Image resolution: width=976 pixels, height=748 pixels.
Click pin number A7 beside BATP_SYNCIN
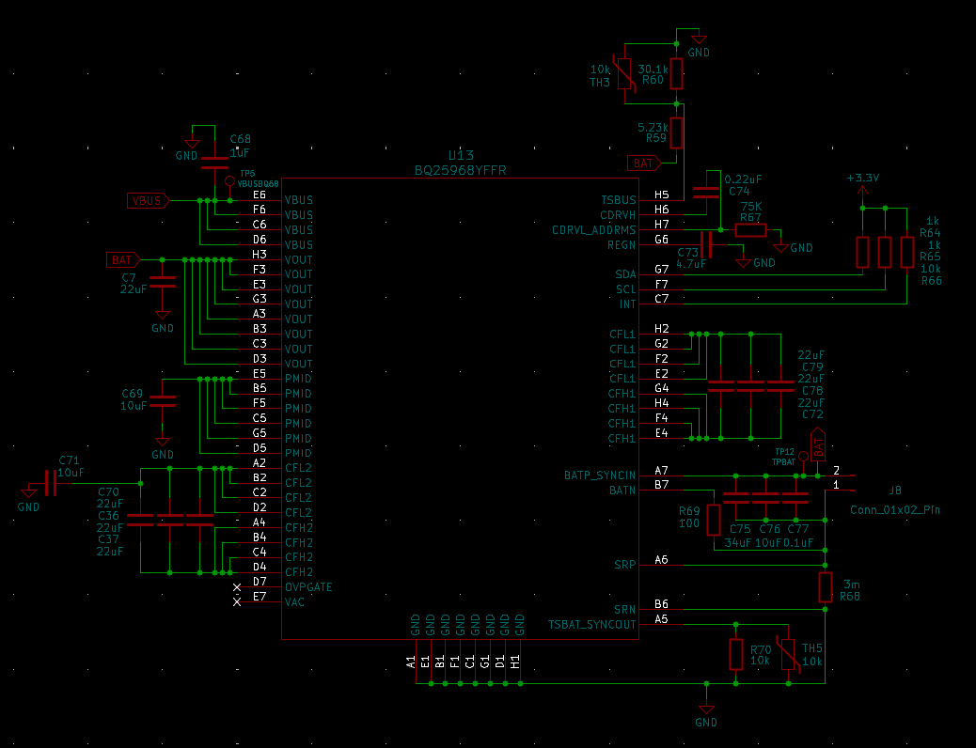(x=662, y=471)
